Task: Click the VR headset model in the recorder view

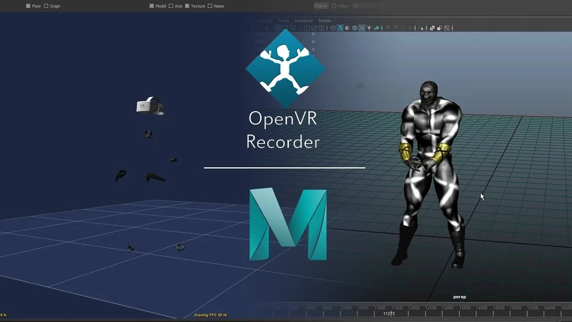Action: click(x=150, y=106)
